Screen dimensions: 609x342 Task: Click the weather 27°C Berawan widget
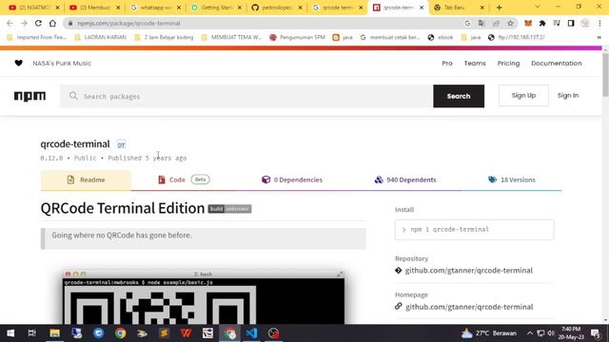(x=488, y=333)
